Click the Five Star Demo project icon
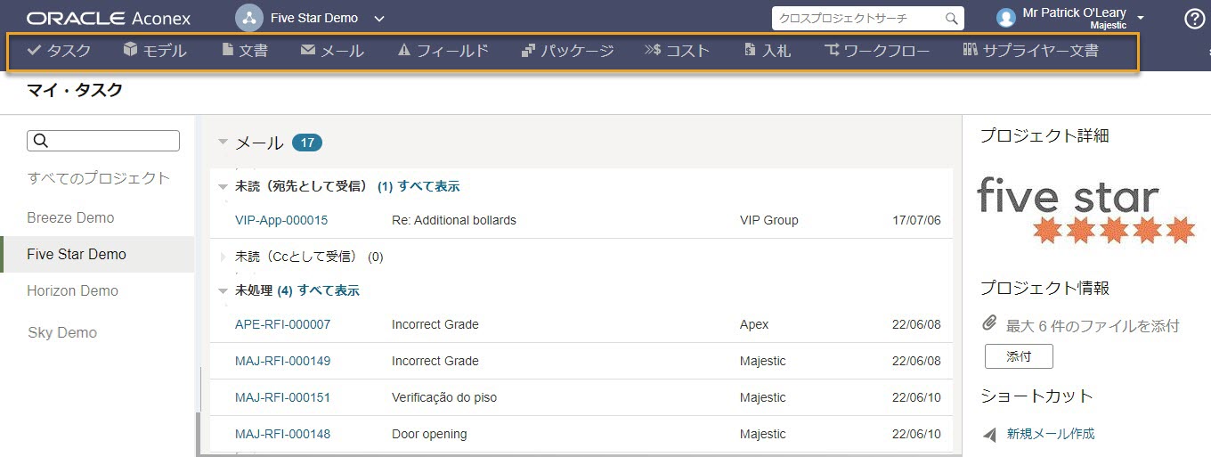This screenshot has height=457, width=1211. coord(248,18)
